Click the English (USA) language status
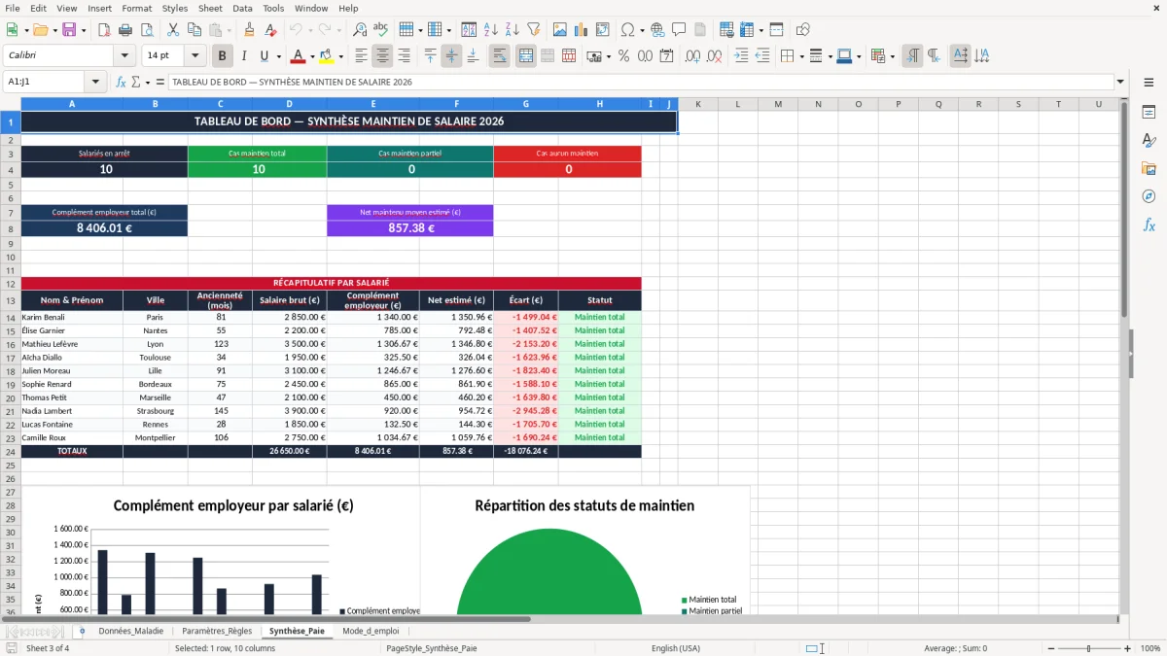The height and width of the screenshot is (656, 1167). (x=675, y=648)
